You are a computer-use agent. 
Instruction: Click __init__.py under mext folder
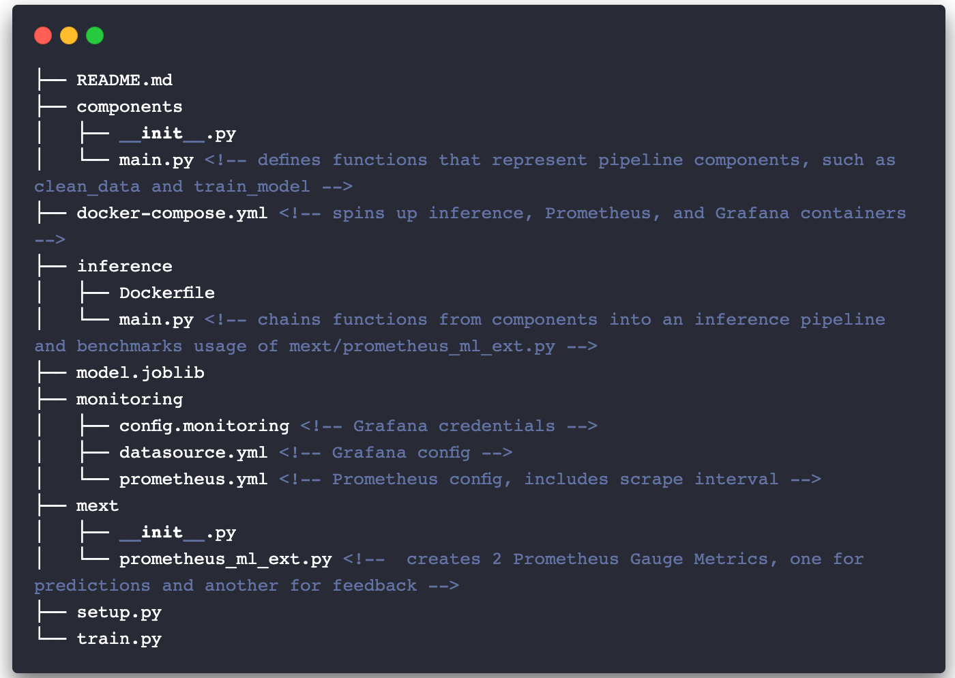177,533
